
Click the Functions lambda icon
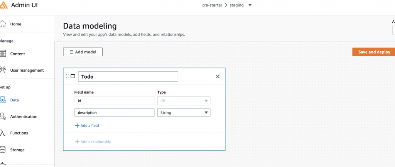click(x=2, y=133)
